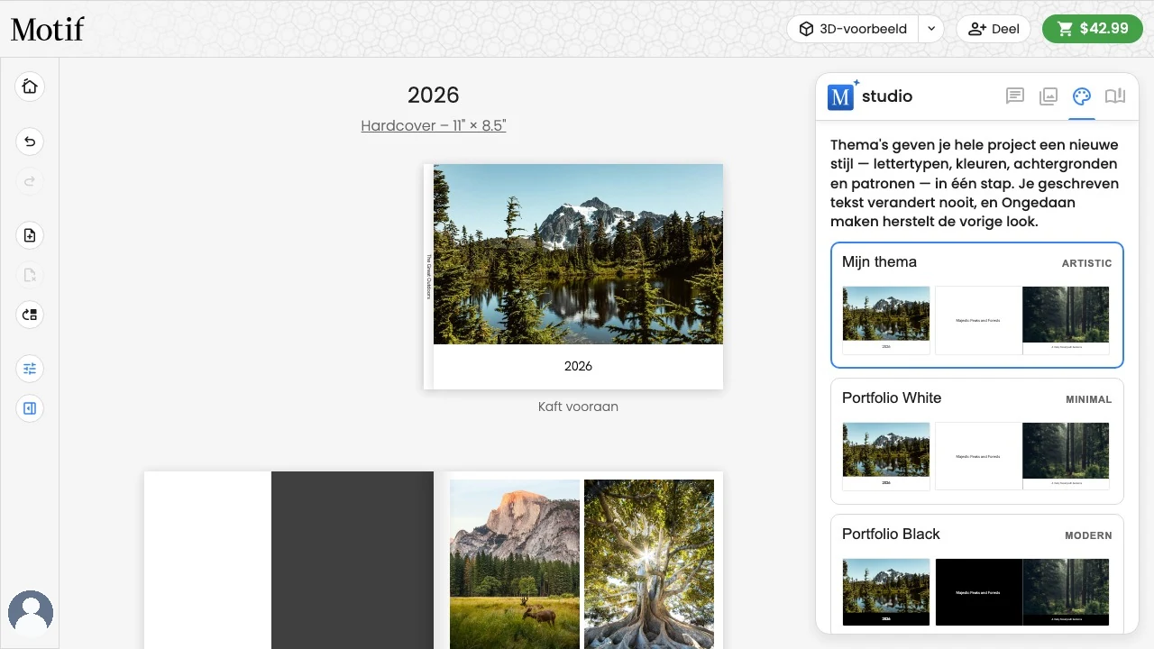Click the Deel share button
This screenshot has height=649, width=1154.
994,29
